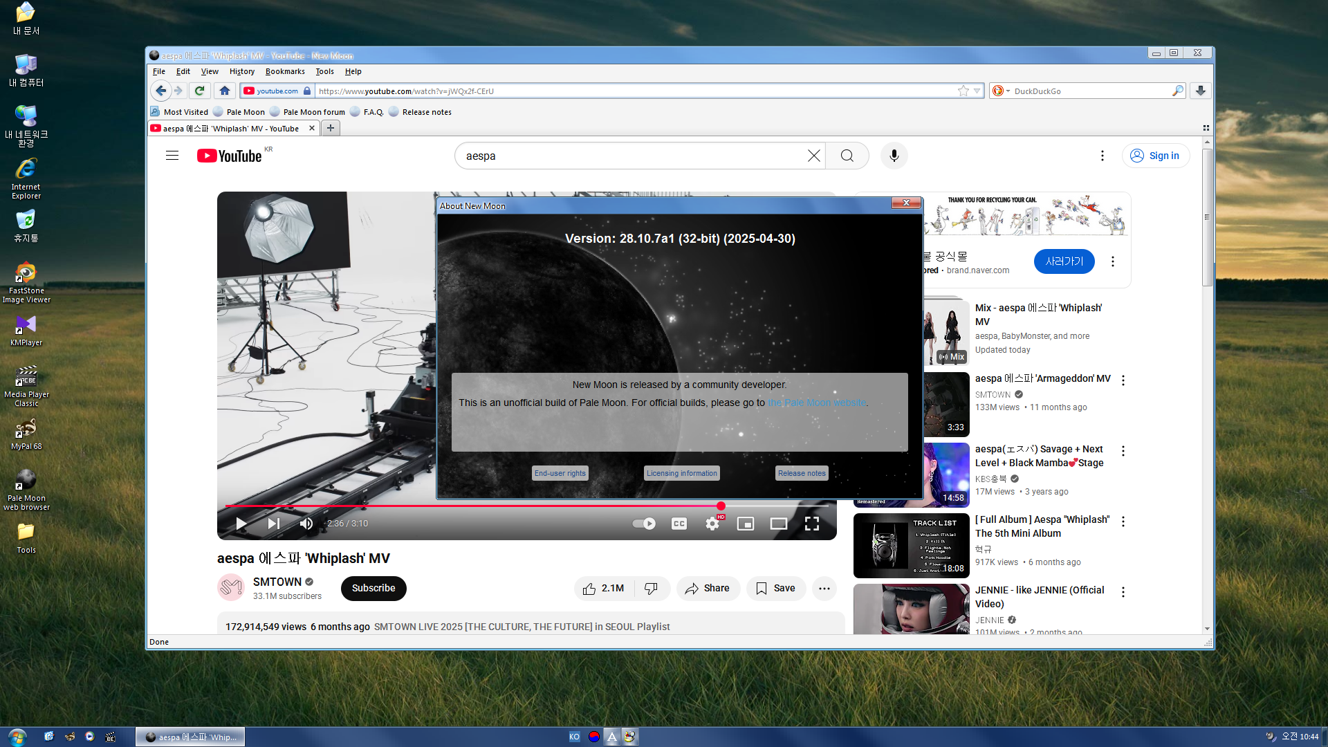1328x747 pixels.
Task: Open more actions for Armageddon MV
Action: (1123, 380)
